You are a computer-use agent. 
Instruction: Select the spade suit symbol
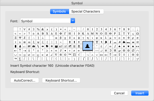tap(133, 46)
